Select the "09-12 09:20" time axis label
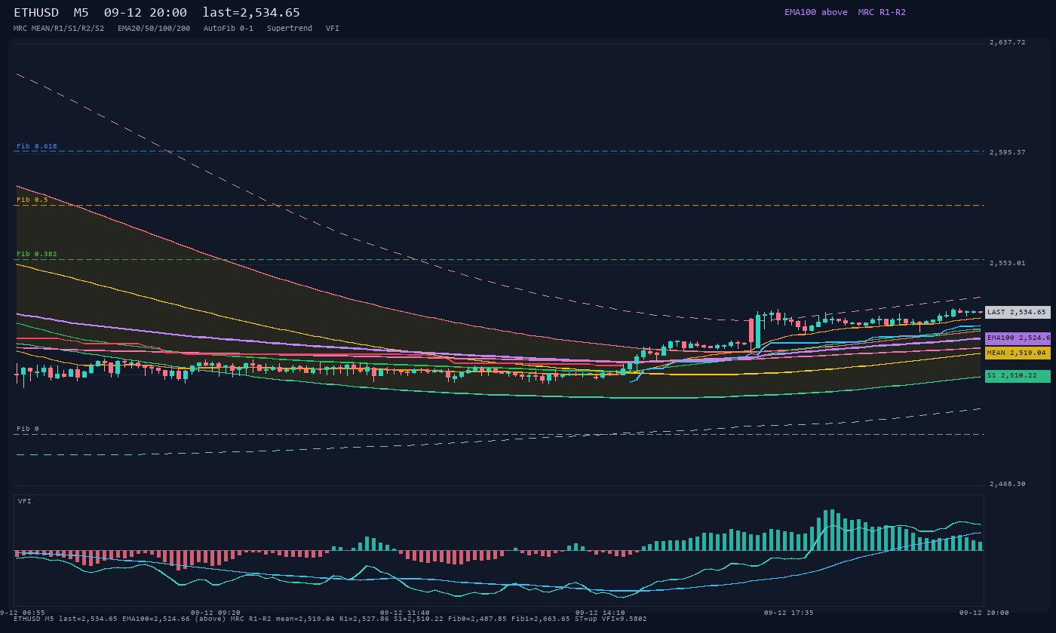This screenshot has width=1056, height=633. tap(216, 613)
